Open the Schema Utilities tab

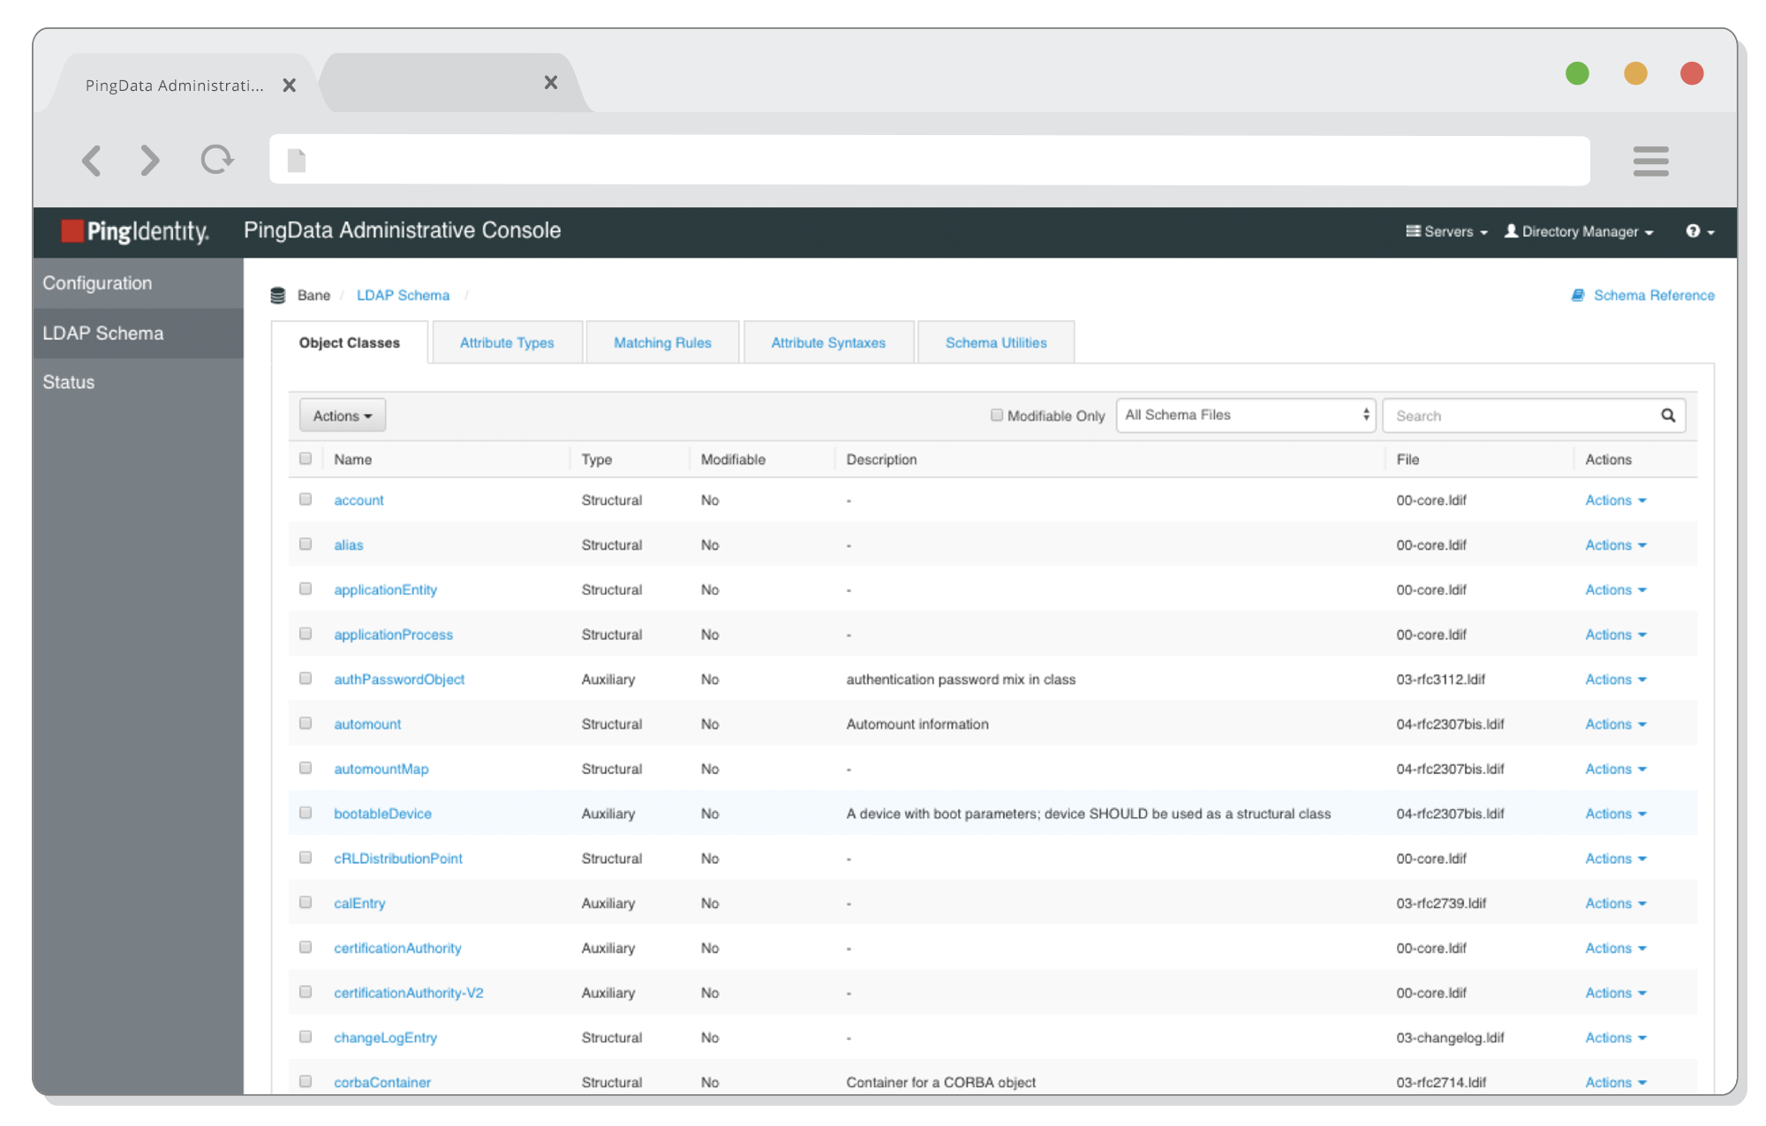pyautogui.click(x=995, y=342)
